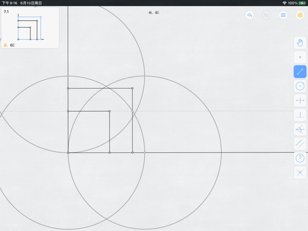Select the Angle Bisector tool
The height and width of the screenshot is (231, 308).
[x=300, y=129]
